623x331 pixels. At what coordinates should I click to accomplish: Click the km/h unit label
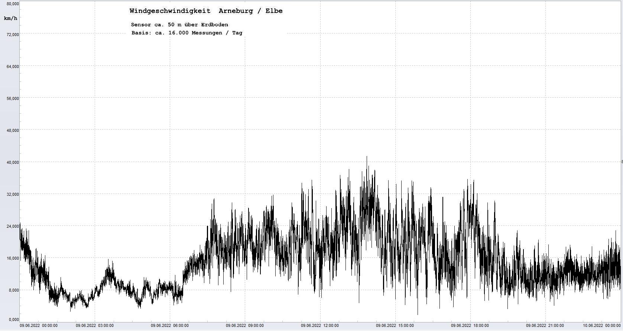click(x=10, y=18)
